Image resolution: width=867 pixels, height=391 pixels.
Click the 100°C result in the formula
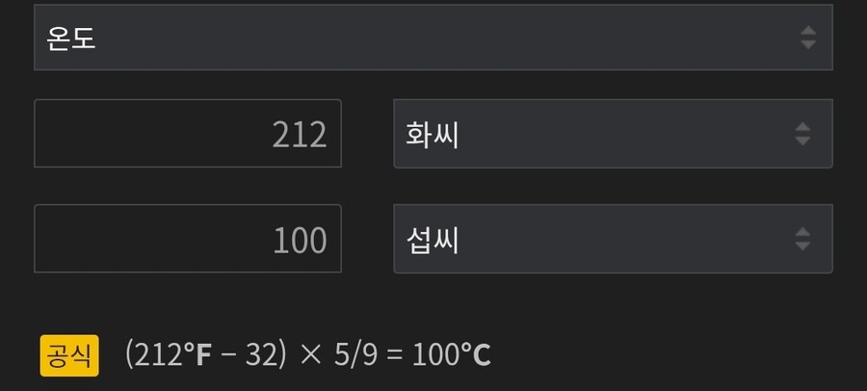[x=452, y=355]
